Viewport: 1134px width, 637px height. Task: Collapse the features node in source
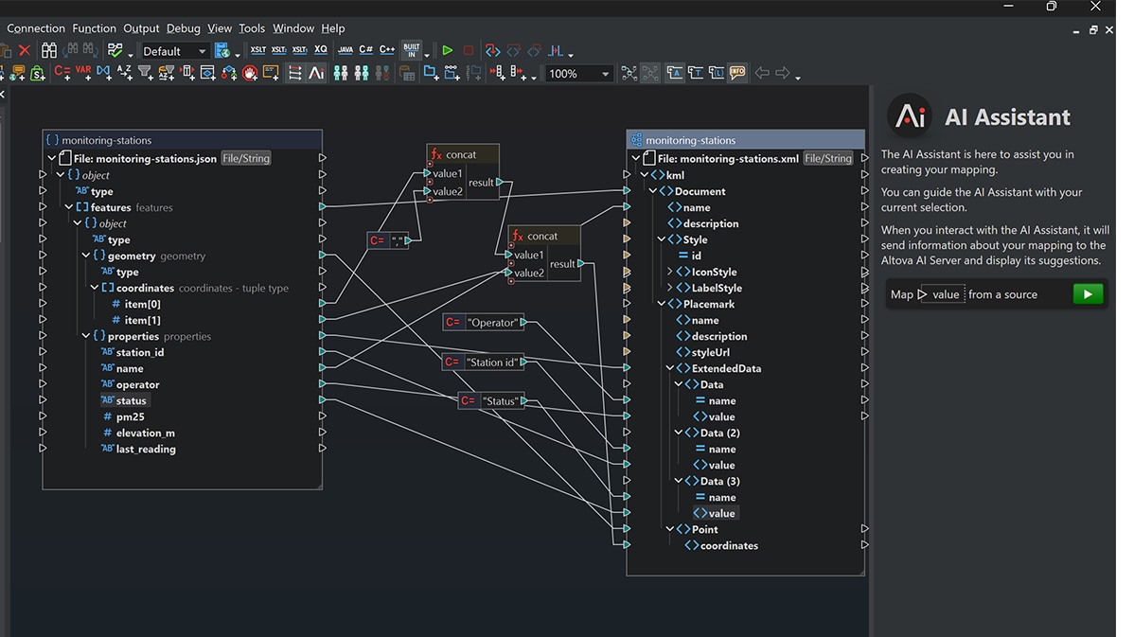pos(69,207)
